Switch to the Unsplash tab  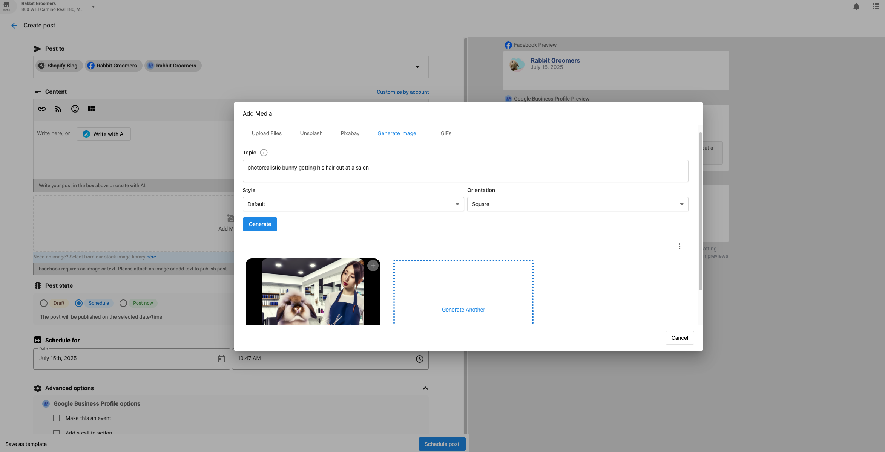coord(311,133)
